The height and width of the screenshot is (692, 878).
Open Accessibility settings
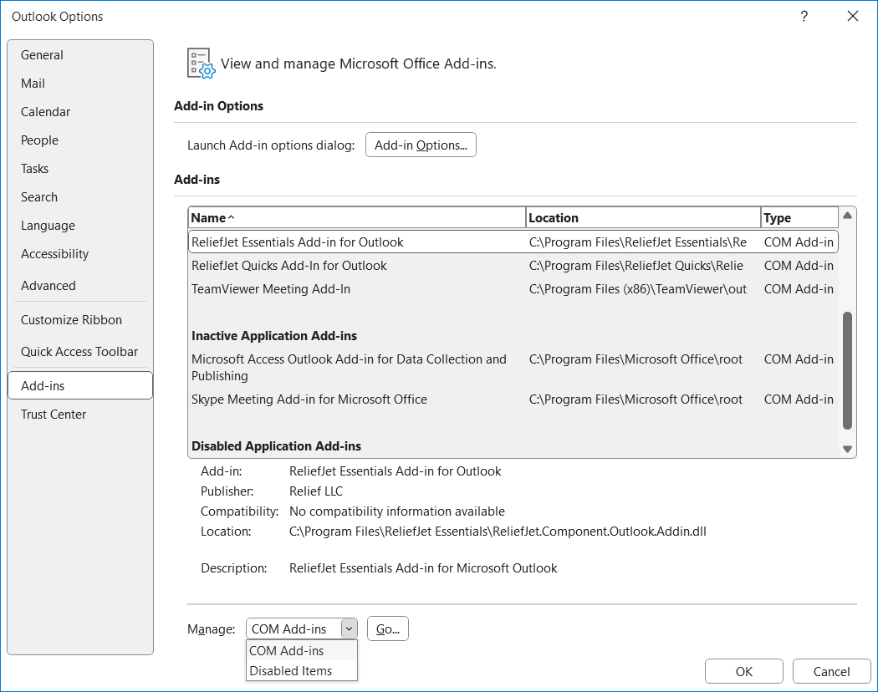click(80, 254)
